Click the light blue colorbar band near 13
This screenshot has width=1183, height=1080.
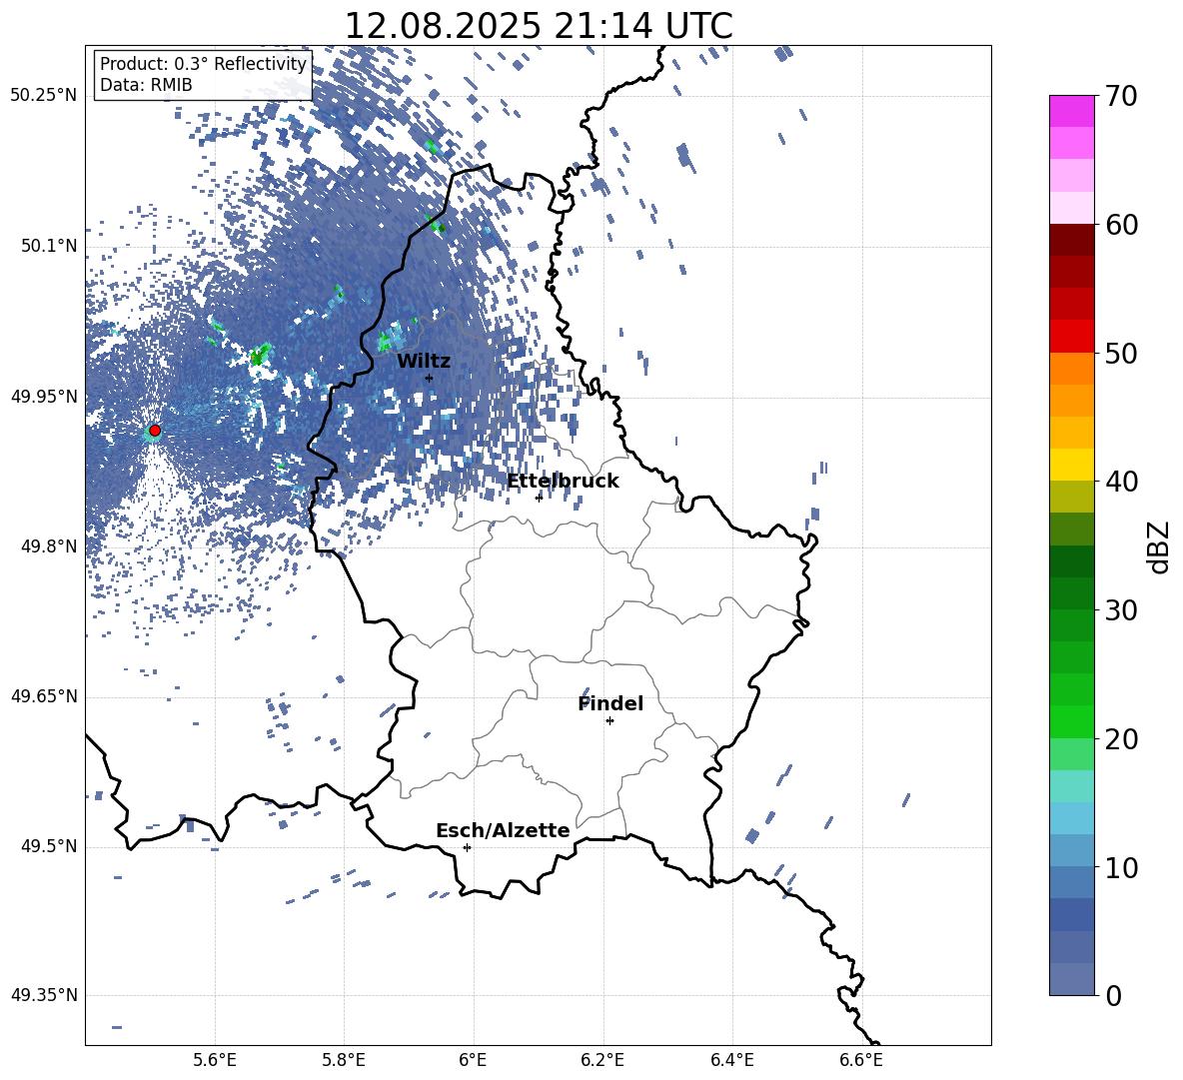[x=1072, y=818]
